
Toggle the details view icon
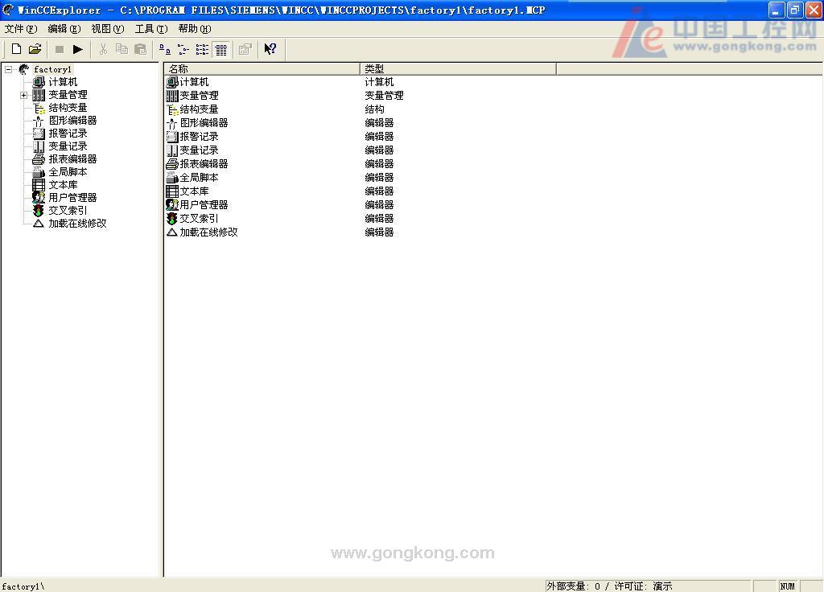click(x=221, y=49)
